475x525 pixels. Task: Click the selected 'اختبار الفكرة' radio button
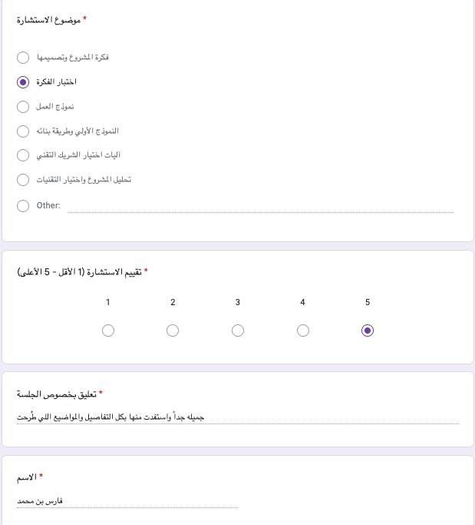coord(23,81)
